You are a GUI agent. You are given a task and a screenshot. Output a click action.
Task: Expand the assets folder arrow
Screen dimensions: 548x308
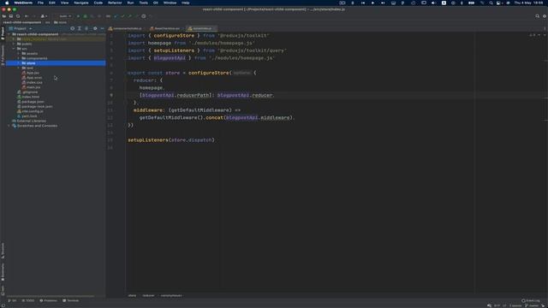pyautogui.click(x=19, y=53)
